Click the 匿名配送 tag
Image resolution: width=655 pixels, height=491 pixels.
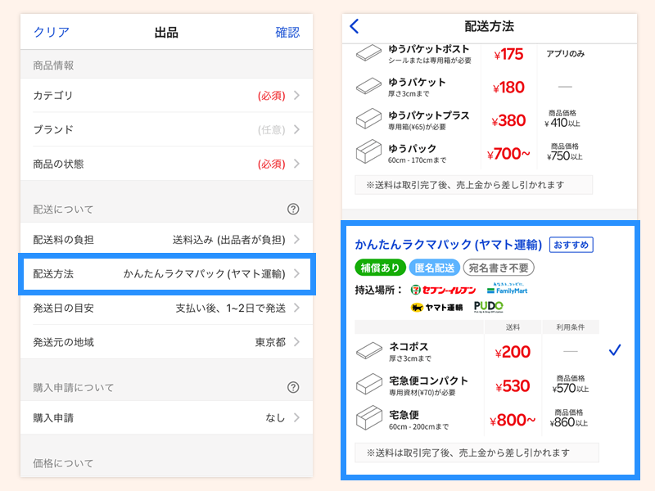(435, 268)
